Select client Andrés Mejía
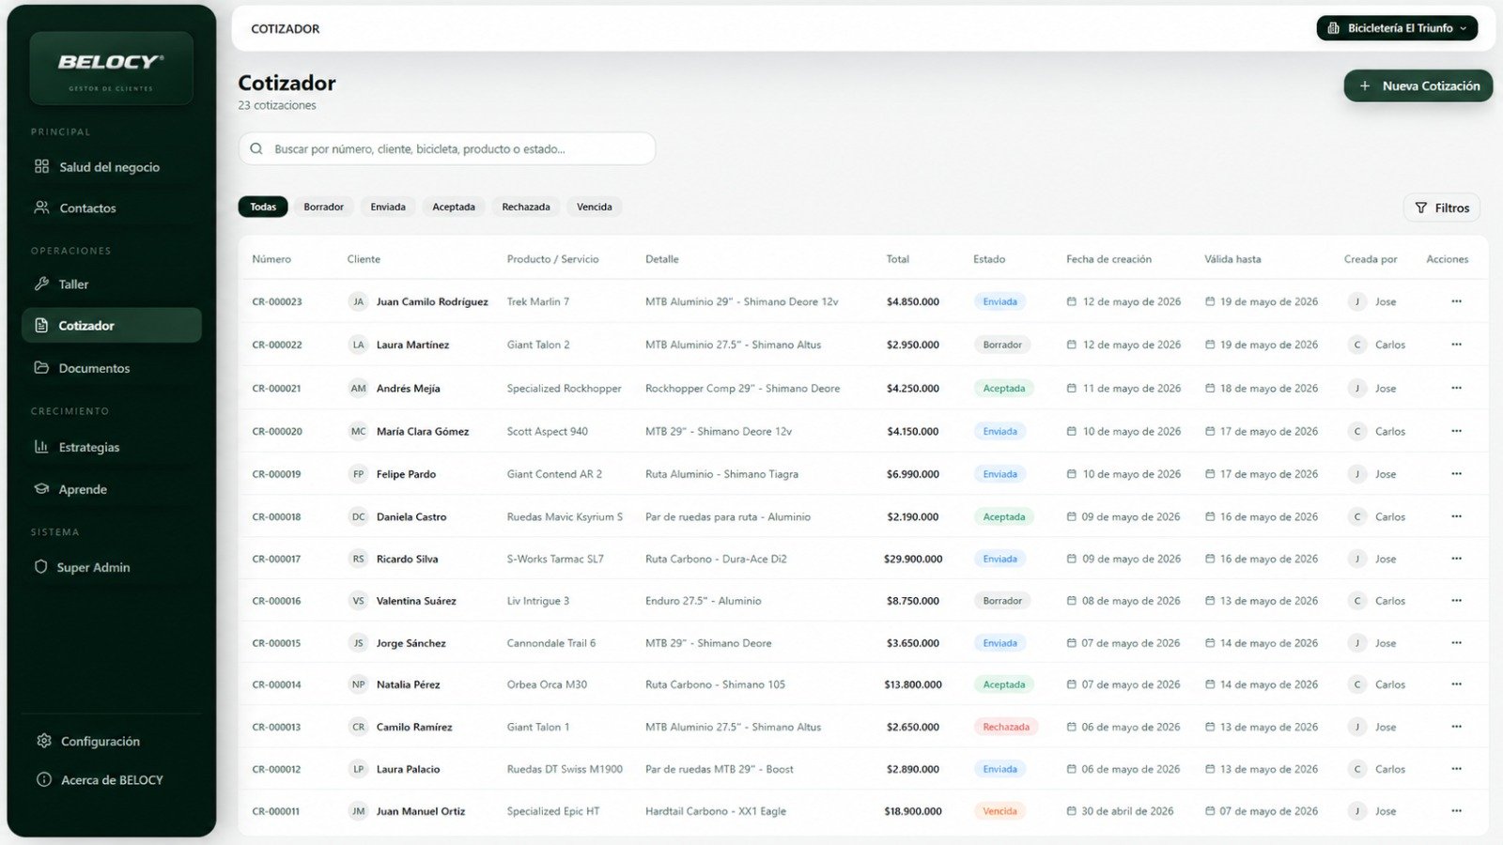Image resolution: width=1503 pixels, height=845 pixels. [x=408, y=388]
